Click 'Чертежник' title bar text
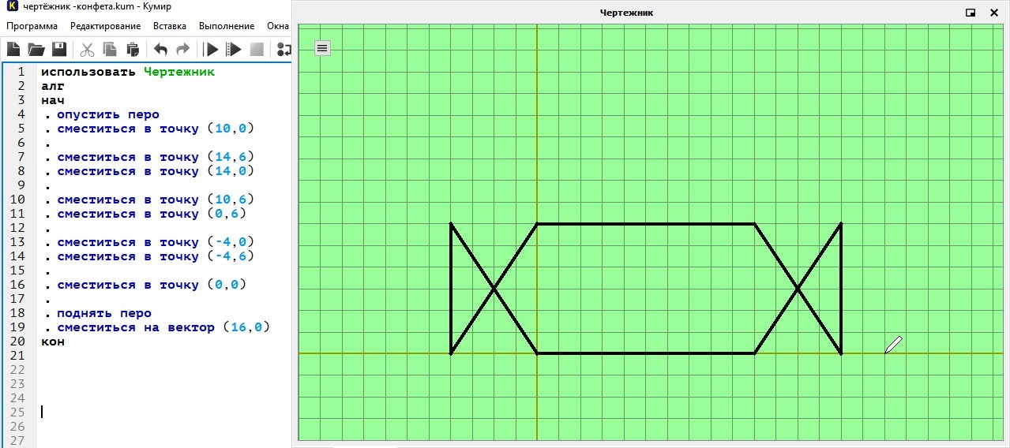Viewport: 1010px width, 448px height. [627, 13]
